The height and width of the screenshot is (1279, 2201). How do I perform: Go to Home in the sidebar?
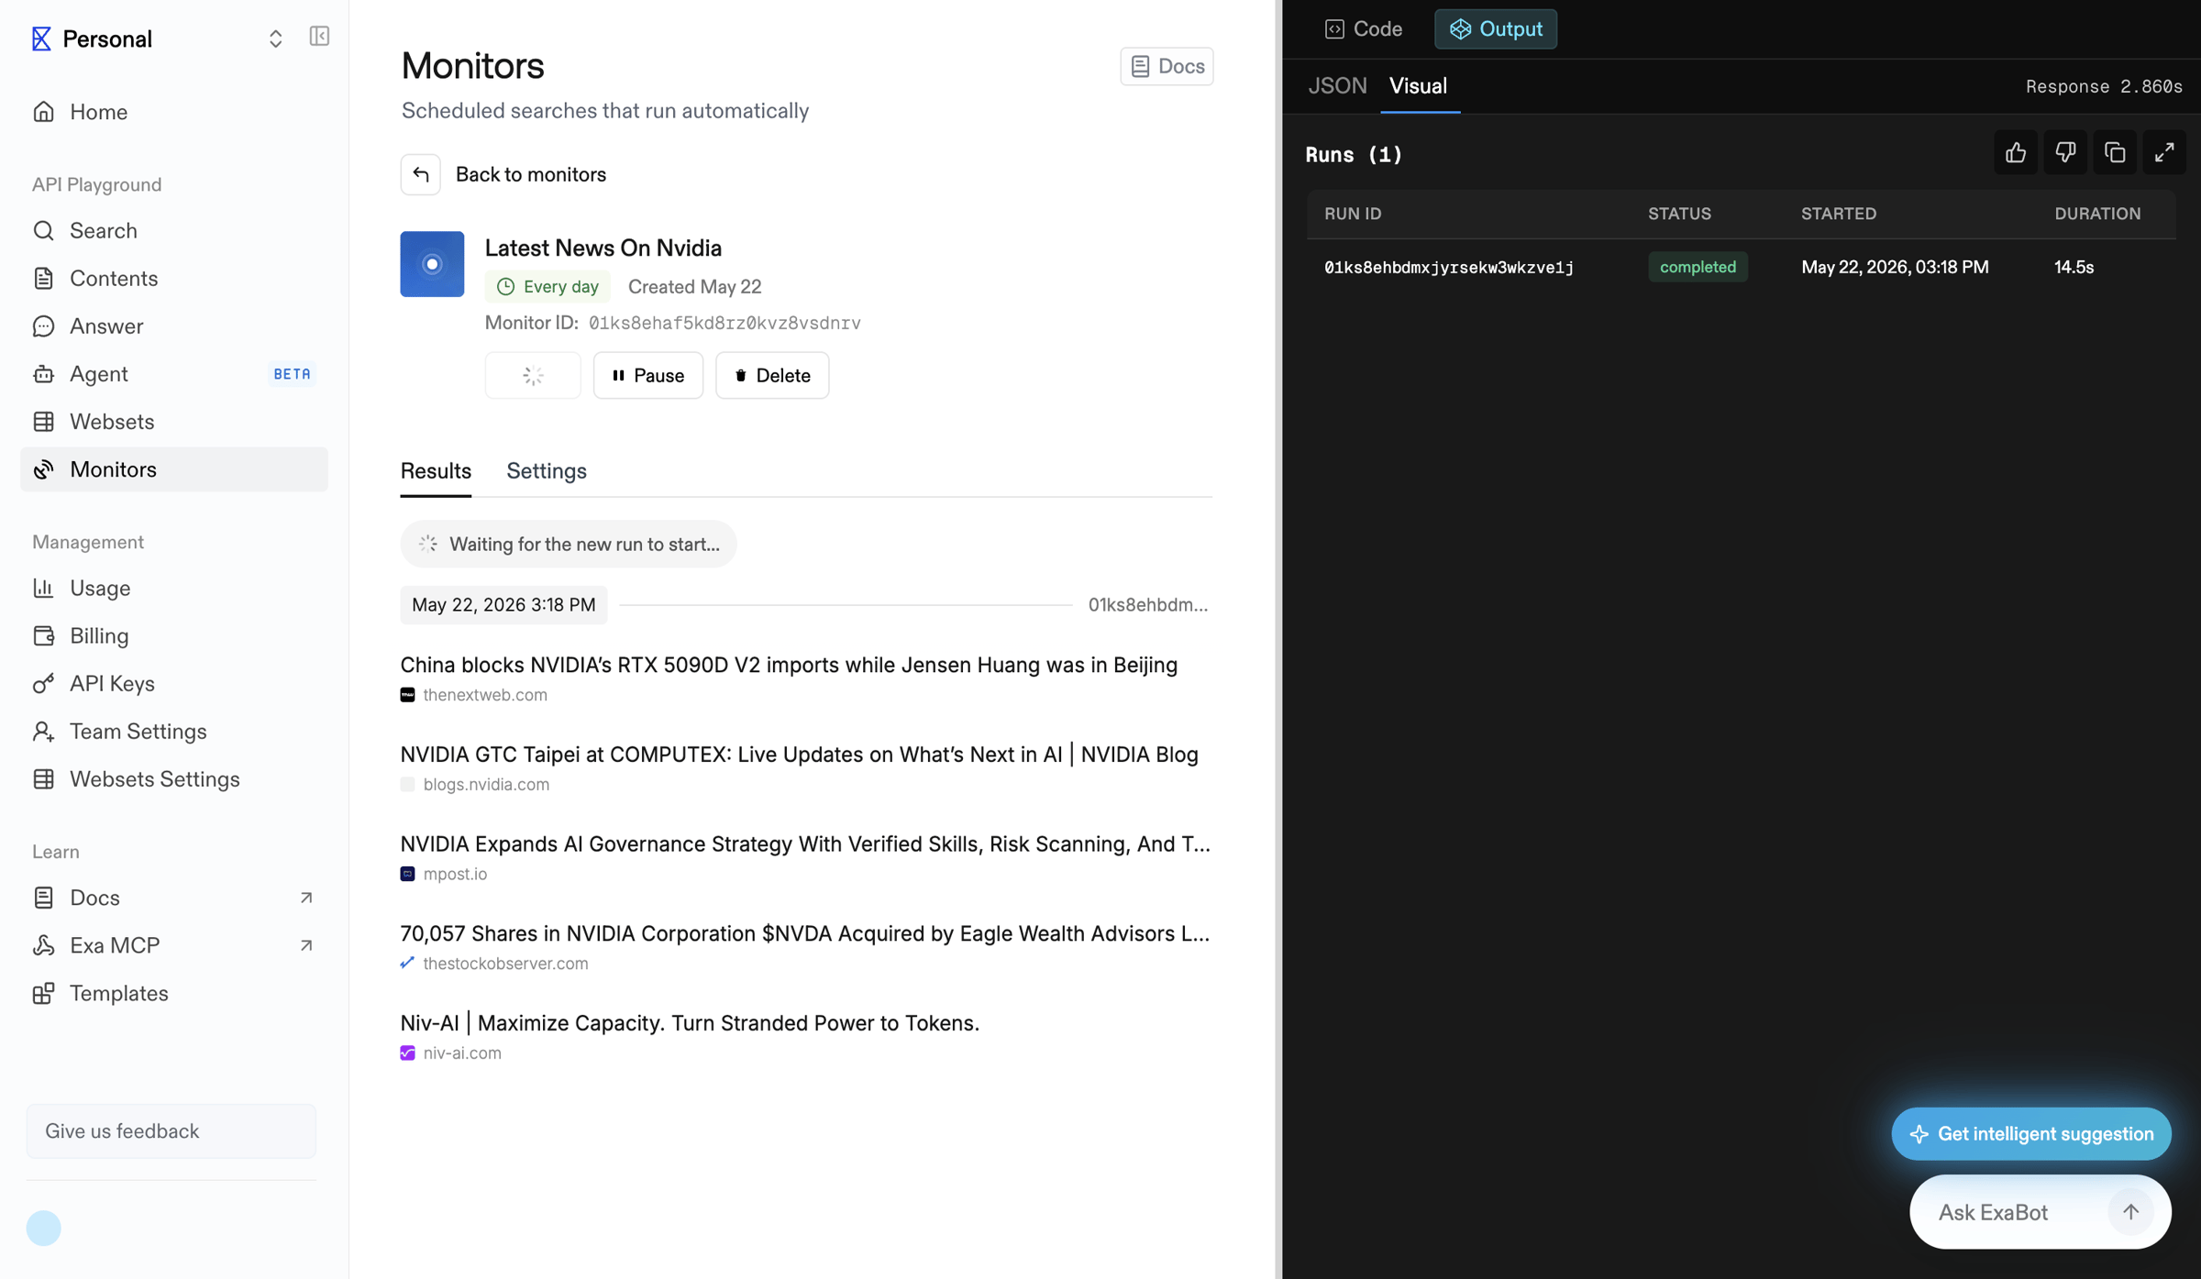click(x=174, y=112)
